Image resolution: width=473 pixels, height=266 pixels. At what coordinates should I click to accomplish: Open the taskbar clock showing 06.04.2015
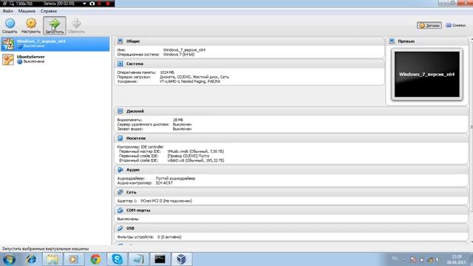coord(457,259)
